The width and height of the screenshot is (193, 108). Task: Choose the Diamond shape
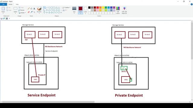47,10
